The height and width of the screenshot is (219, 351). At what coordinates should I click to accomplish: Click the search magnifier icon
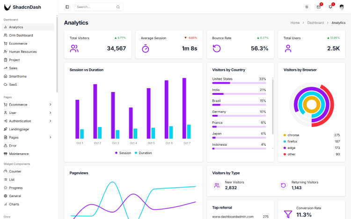pos(118,7)
